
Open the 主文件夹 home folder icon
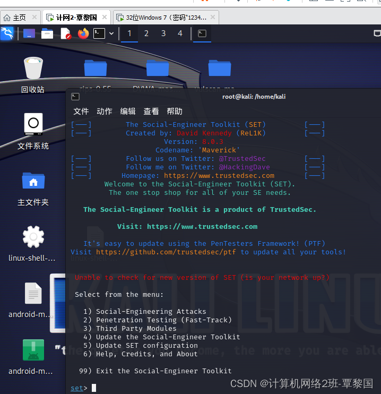point(33,189)
